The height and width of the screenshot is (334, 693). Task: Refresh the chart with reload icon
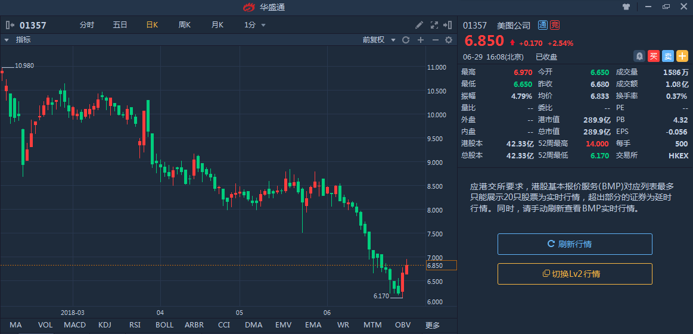406,40
